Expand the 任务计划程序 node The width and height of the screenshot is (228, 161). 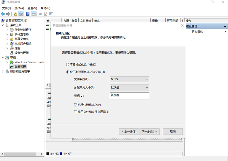[7, 30]
